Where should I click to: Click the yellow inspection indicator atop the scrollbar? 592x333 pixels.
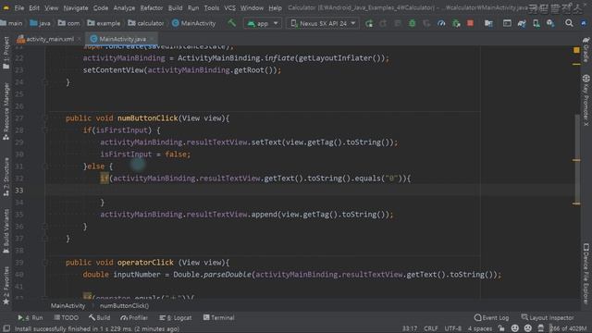coord(576,50)
